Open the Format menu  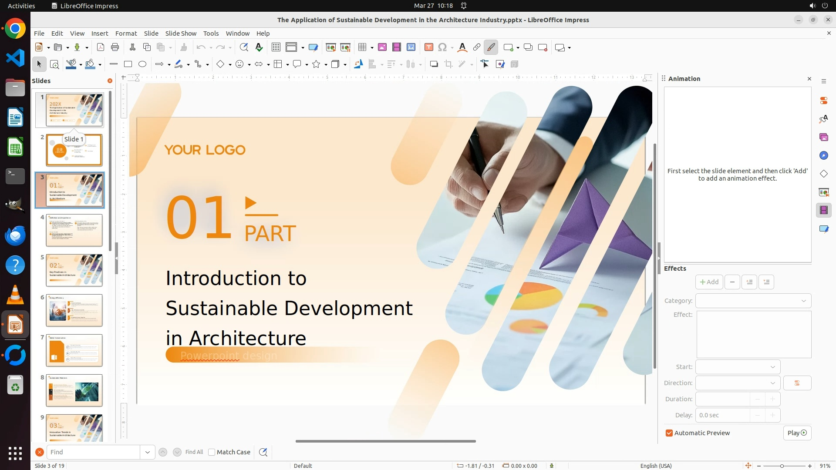click(126, 34)
